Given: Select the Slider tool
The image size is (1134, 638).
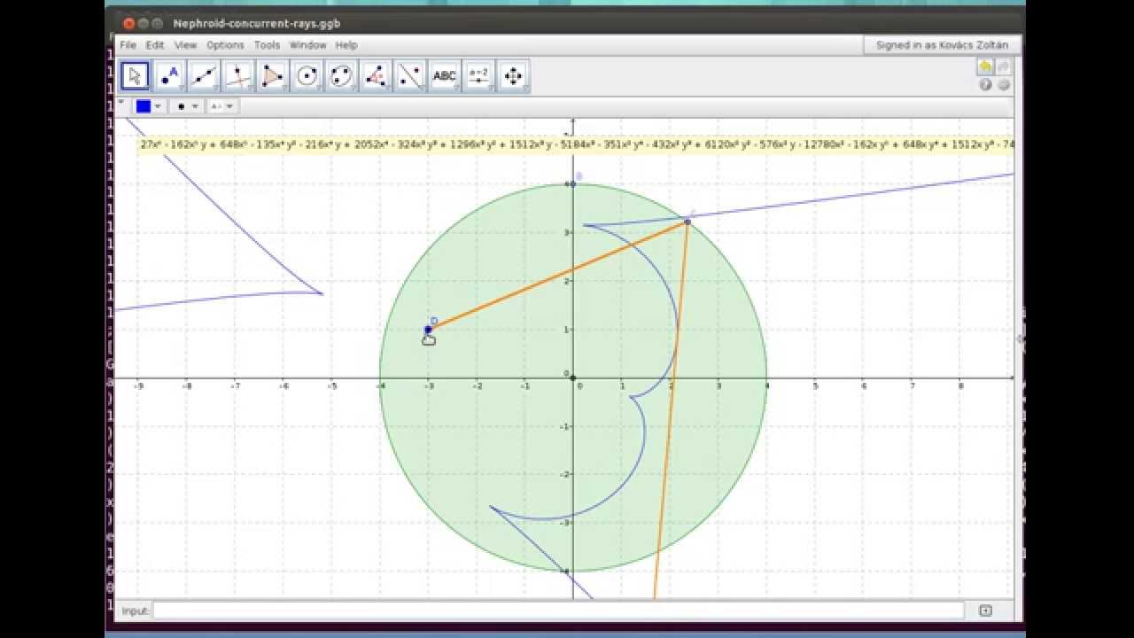Looking at the screenshot, I should click(479, 76).
